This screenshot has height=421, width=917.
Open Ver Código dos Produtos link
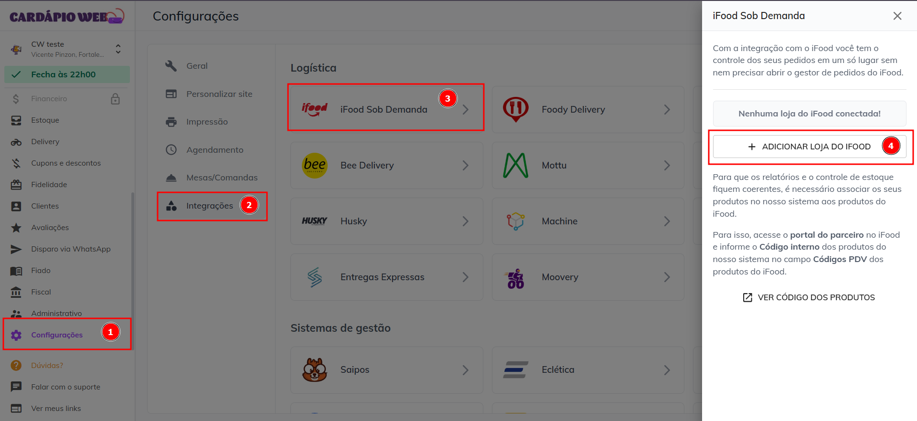point(809,297)
